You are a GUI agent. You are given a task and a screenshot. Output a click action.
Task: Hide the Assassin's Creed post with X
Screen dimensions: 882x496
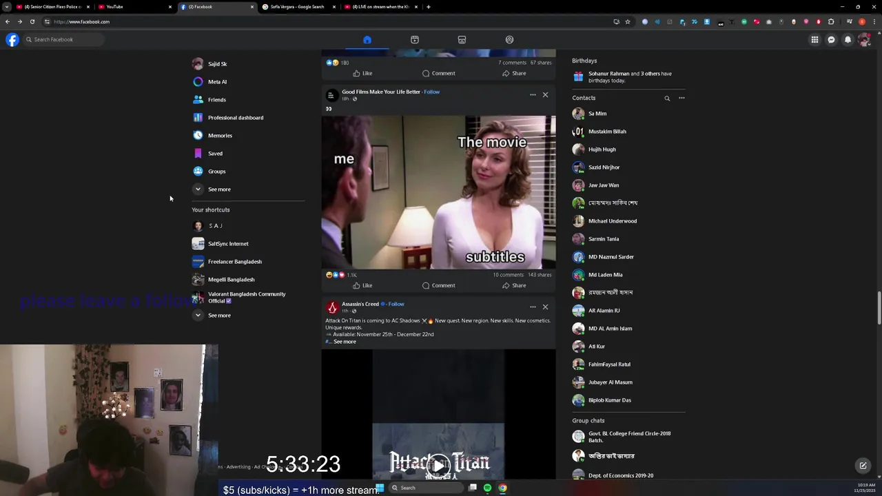pyautogui.click(x=545, y=307)
